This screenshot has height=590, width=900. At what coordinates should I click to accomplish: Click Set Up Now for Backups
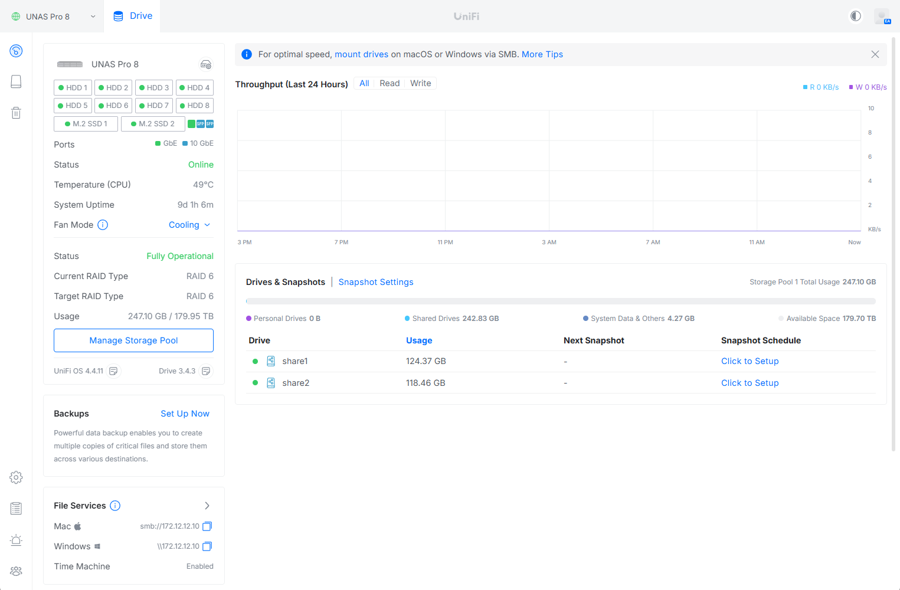tap(185, 414)
